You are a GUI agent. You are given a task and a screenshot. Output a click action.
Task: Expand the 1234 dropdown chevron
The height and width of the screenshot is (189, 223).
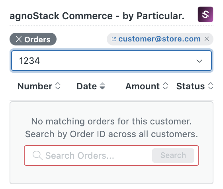point(199,61)
